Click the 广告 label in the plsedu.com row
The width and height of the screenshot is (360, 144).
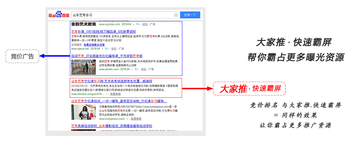point(151,69)
